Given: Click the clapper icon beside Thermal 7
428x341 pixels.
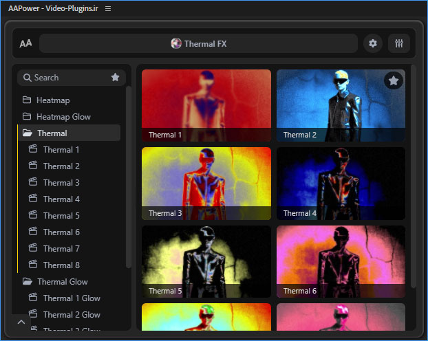Looking at the screenshot, I should point(32,249).
